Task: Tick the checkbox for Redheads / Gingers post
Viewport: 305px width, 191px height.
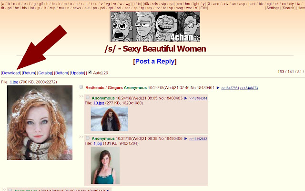Action: coord(81,87)
